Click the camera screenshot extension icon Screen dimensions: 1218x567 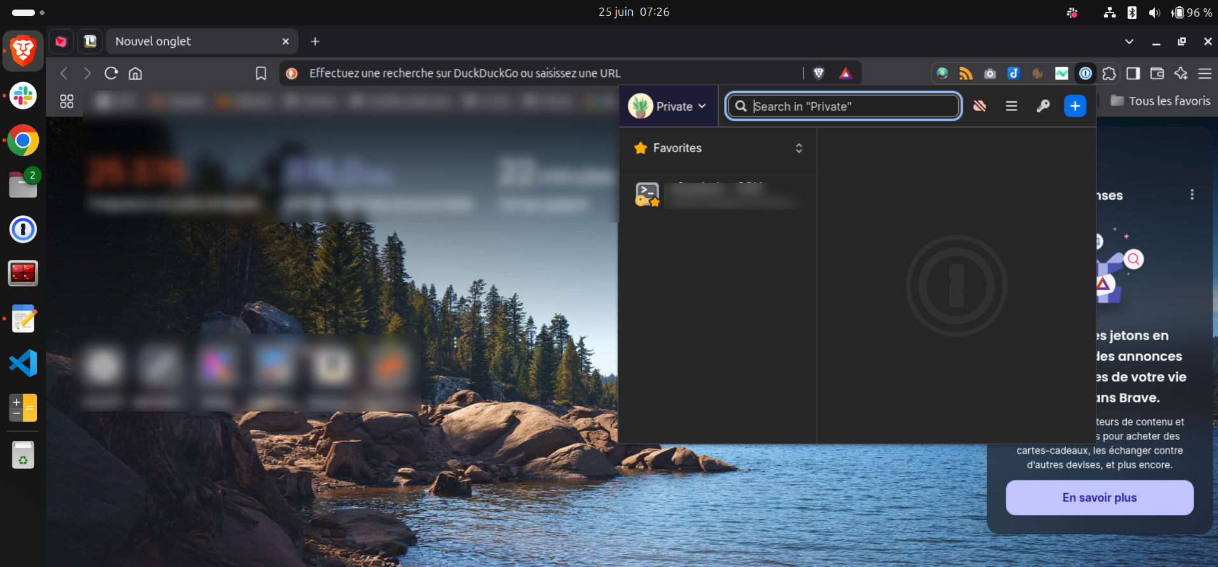click(990, 73)
